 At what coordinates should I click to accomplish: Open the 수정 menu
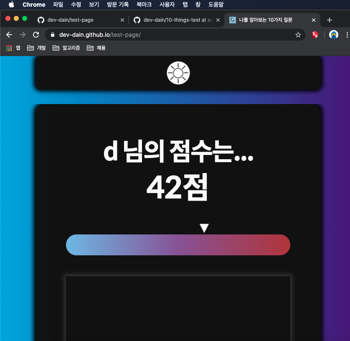pyautogui.click(x=76, y=5)
